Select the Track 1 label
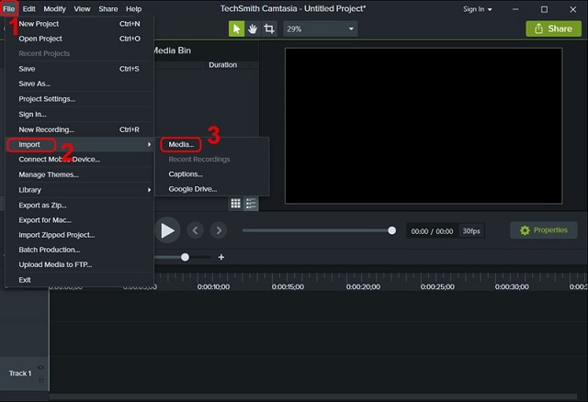This screenshot has width=588, height=402. tap(20, 374)
